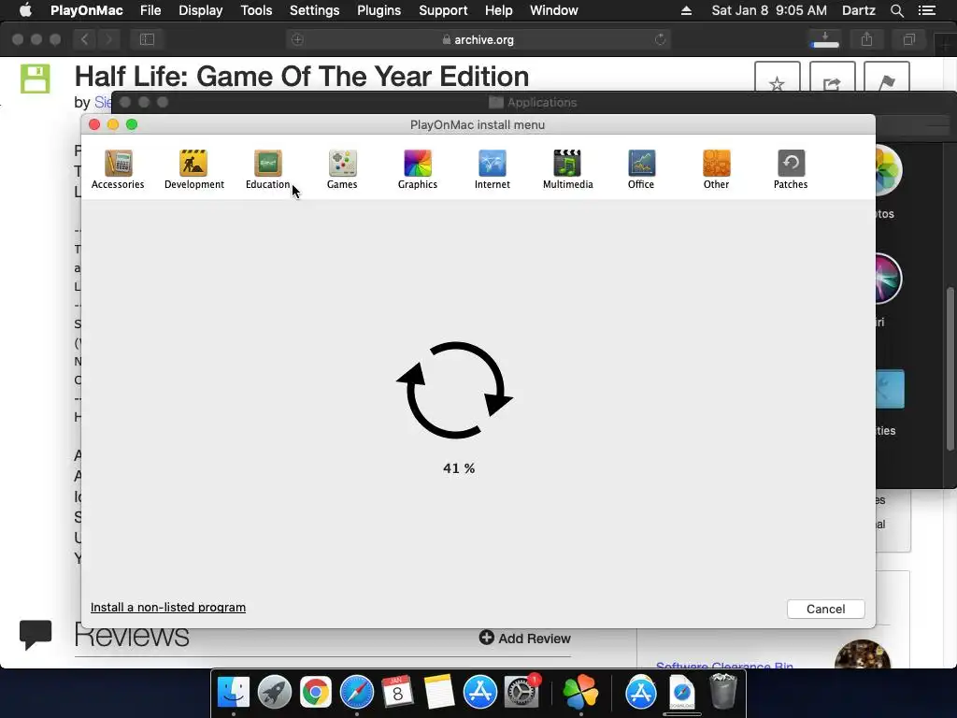Open Safari from the Dock
The image size is (957, 718).
coord(356,693)
